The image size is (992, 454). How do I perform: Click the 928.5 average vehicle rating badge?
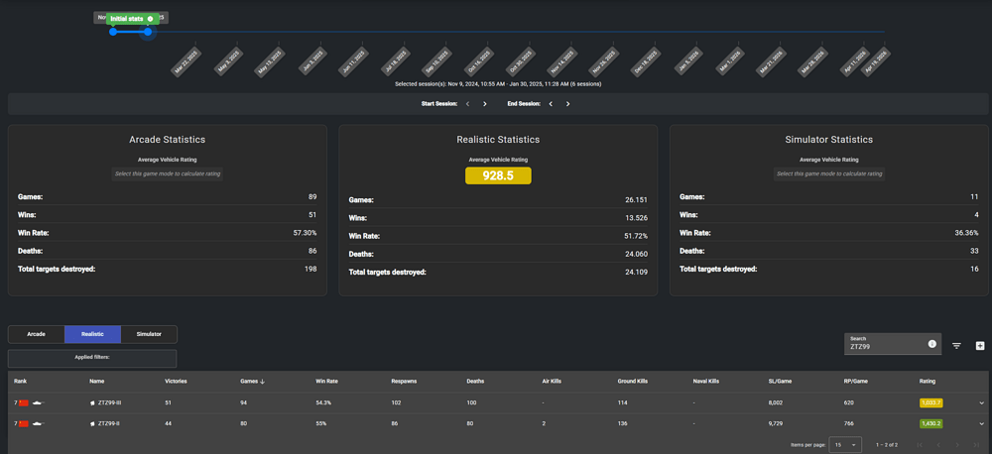pos(499,175)
